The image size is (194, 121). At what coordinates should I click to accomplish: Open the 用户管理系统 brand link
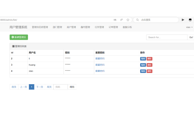click(18, 27)
